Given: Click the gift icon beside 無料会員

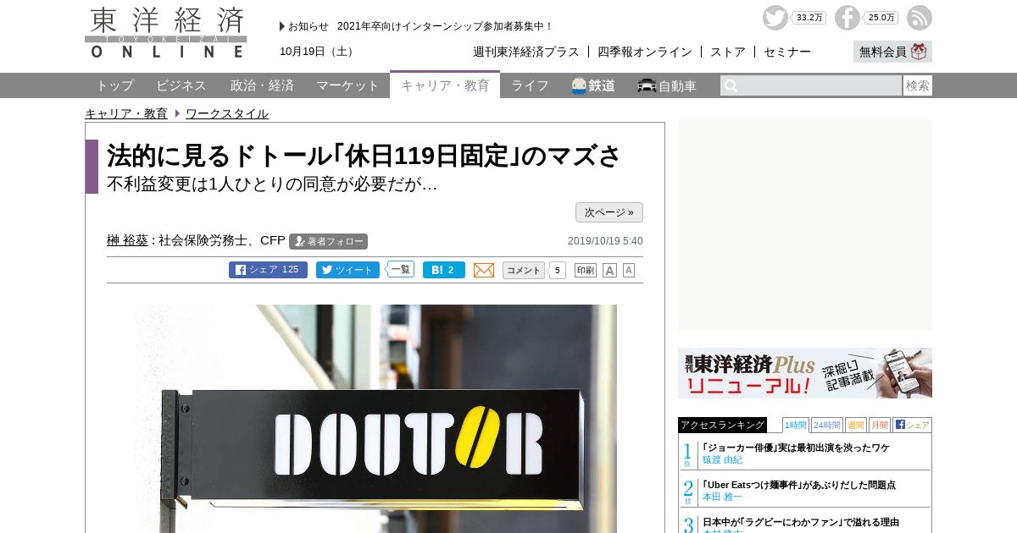Looking at the screenshot, I should point(920,52).
